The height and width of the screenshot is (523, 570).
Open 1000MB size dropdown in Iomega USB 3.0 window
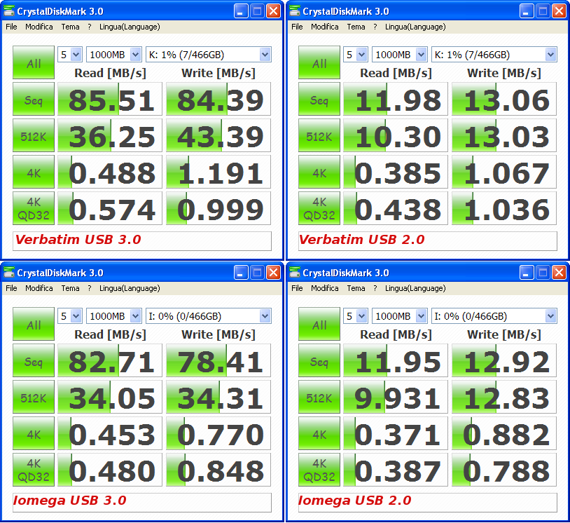coord(113,316)
